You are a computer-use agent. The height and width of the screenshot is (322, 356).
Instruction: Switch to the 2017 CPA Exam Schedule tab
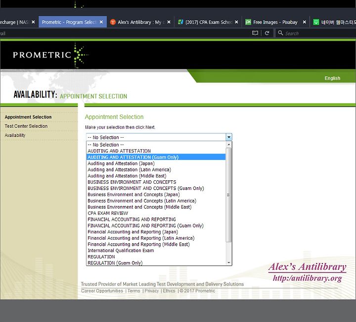click(x=209, y=22)
